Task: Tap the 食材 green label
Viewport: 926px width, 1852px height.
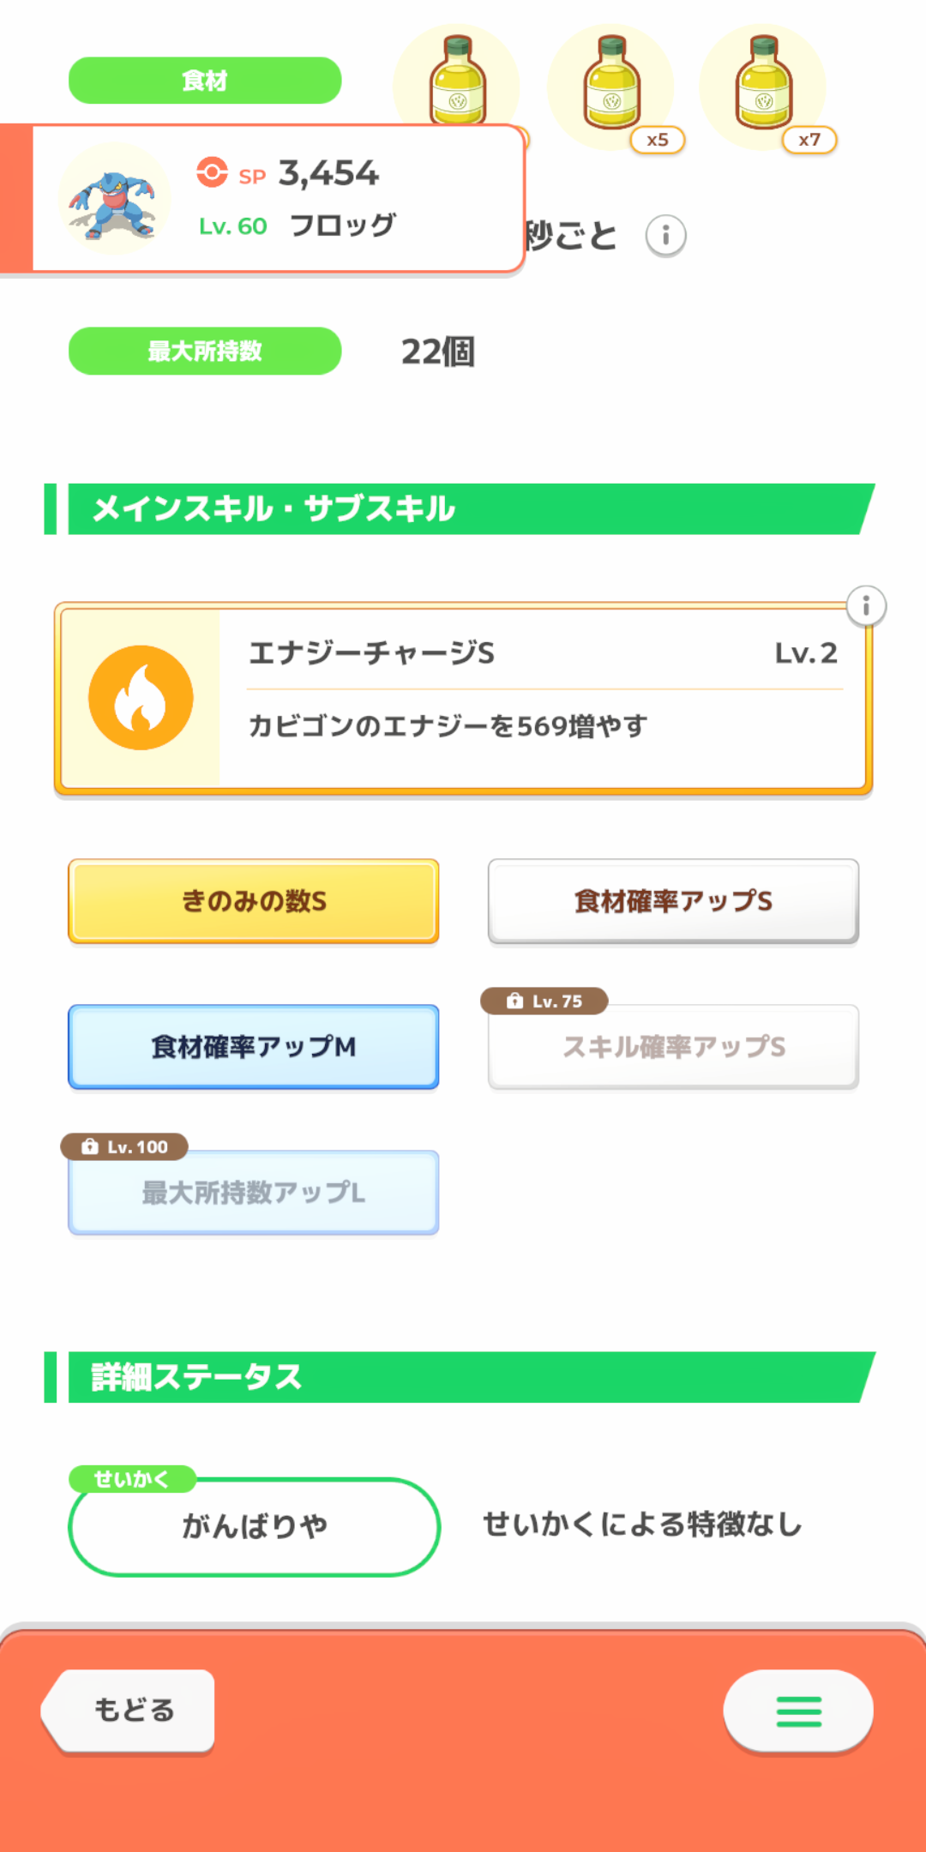Action: coord(205,81)
